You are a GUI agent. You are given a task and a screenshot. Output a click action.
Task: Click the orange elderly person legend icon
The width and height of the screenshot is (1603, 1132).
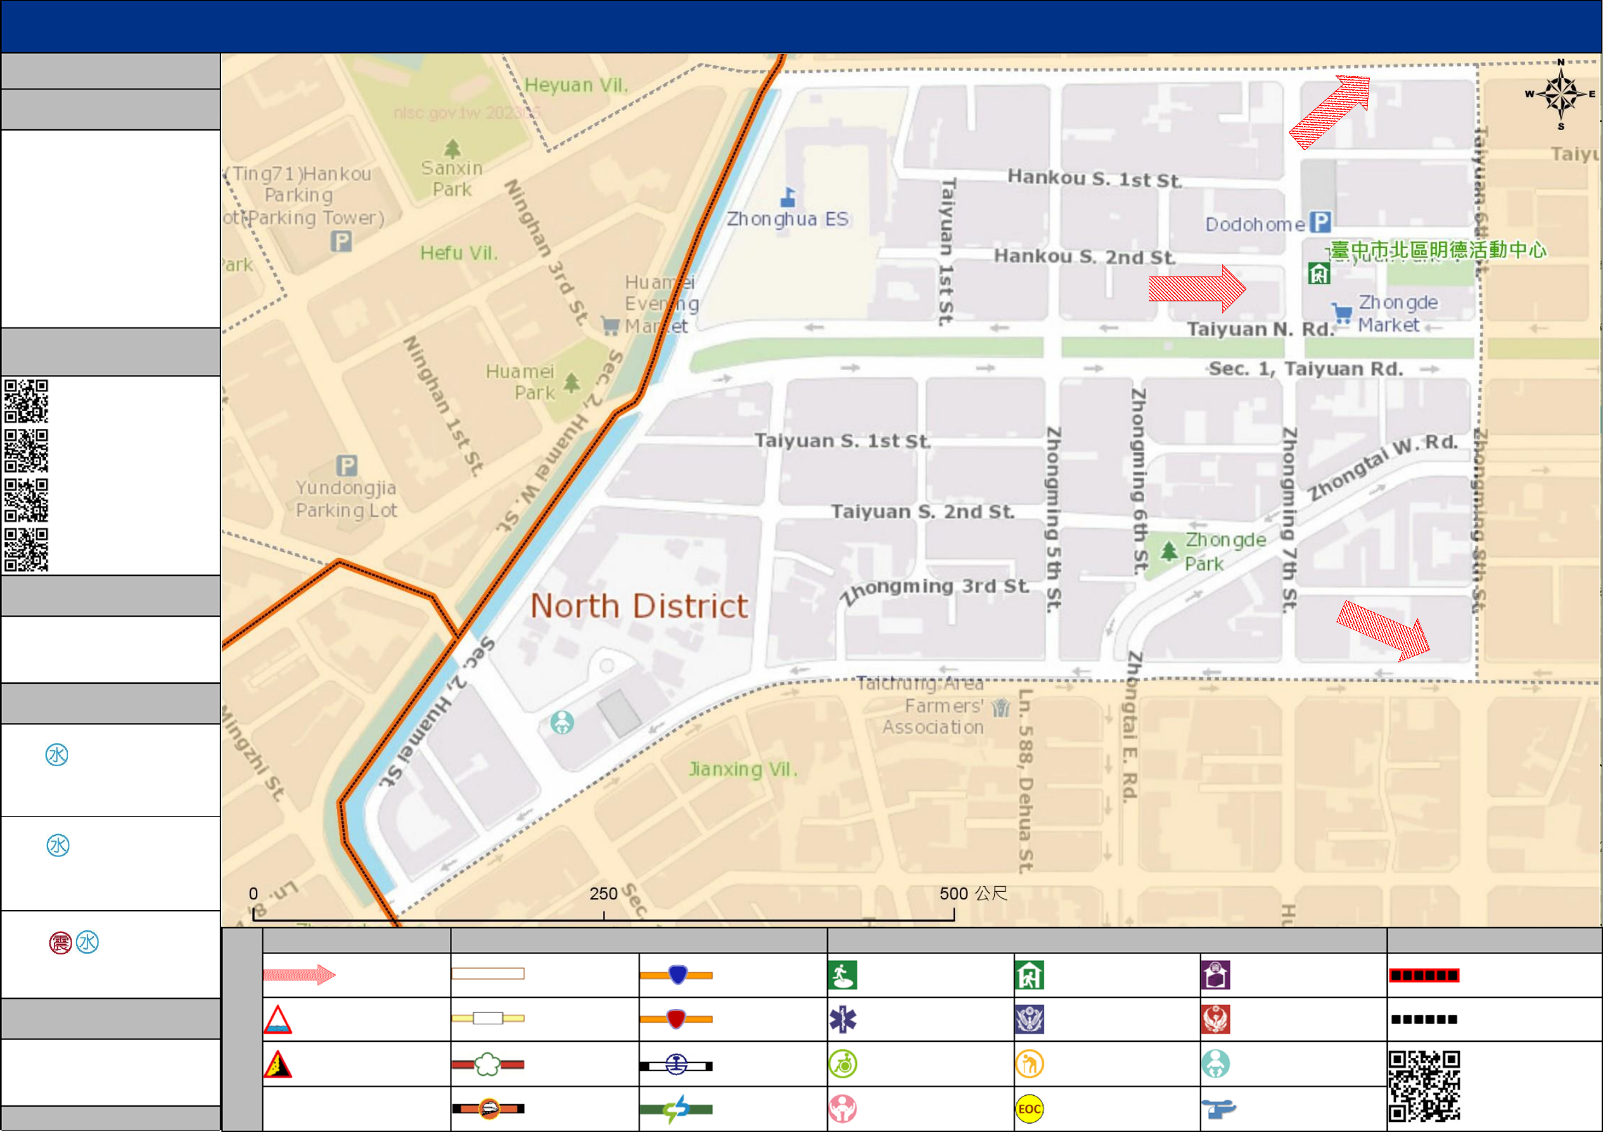[1030, 1064]
